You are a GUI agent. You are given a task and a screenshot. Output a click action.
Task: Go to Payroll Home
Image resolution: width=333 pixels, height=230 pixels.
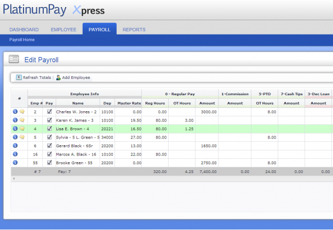pyautogui.click(x=22, y=40)
